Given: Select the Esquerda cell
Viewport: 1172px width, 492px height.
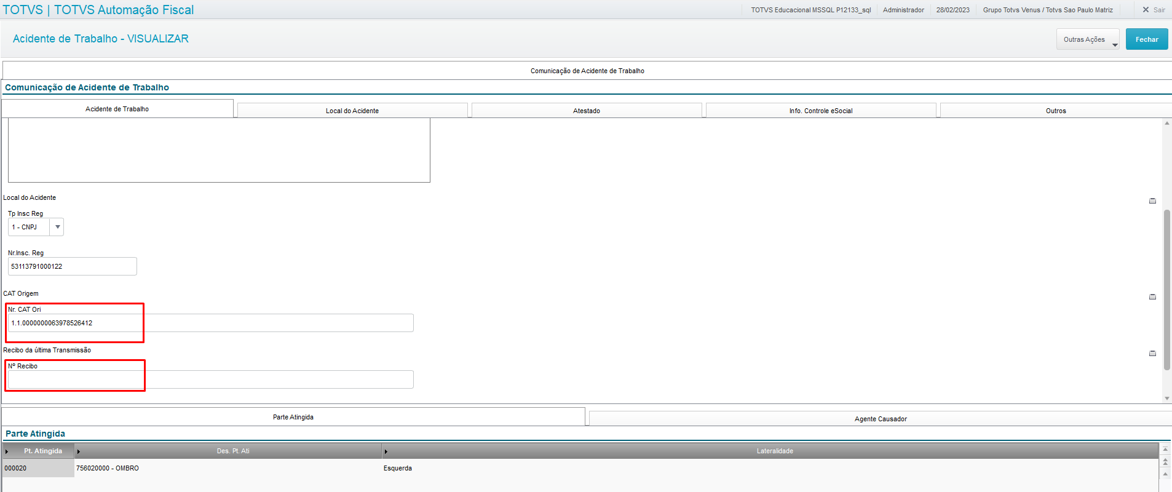Looking at the screenshot, I should [x=770, y=468].
